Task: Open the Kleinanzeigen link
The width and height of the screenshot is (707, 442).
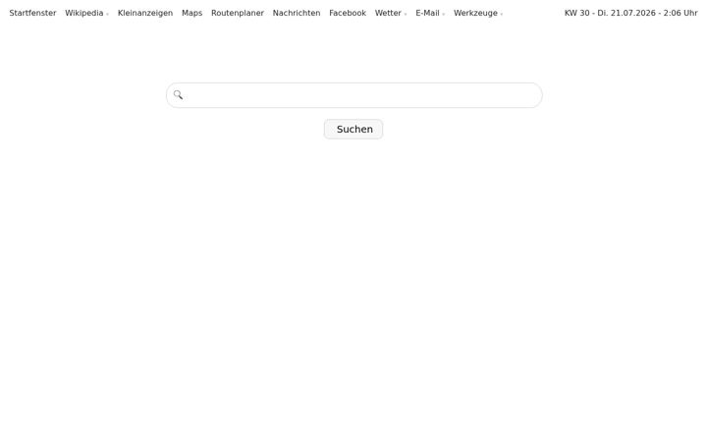Action: (x=145, y=13)
